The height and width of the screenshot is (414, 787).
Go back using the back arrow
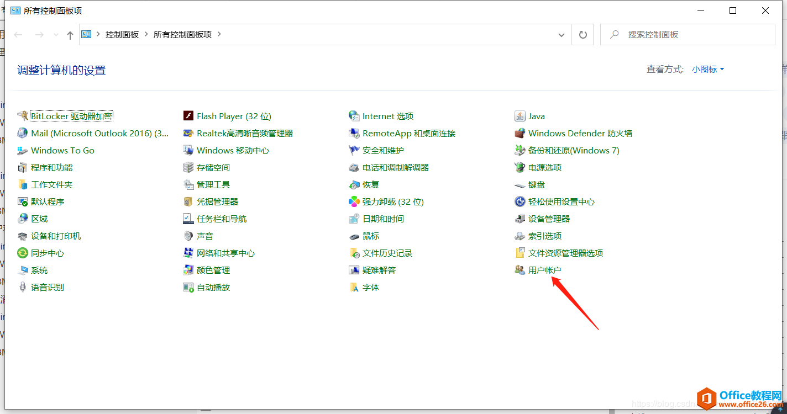[18, 35]
